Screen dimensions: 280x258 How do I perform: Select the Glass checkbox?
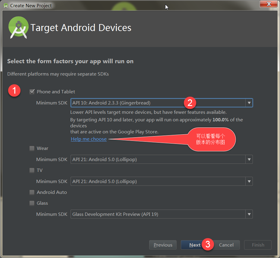(32, 203)
